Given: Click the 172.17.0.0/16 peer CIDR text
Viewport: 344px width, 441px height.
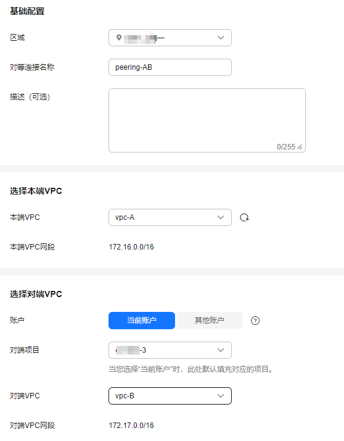Looking at the screenshot, I should [x=131, y=425].
